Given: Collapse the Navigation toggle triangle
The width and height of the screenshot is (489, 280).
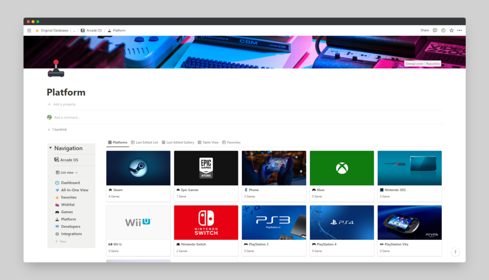Looking at the screenshot, I should [51, 148].
